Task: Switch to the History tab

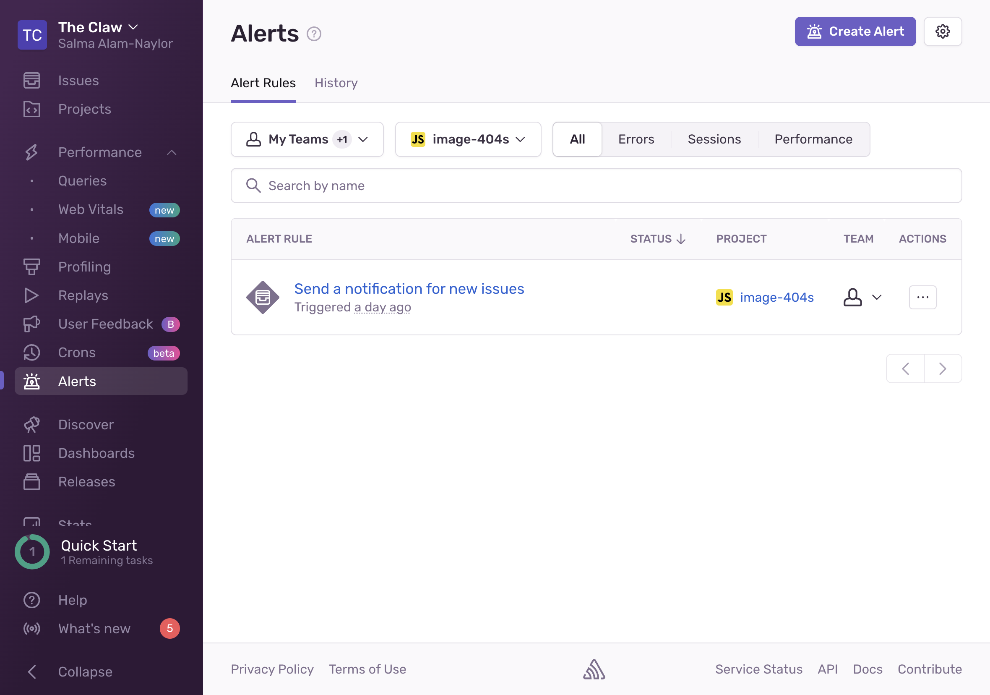Action: 336,82
